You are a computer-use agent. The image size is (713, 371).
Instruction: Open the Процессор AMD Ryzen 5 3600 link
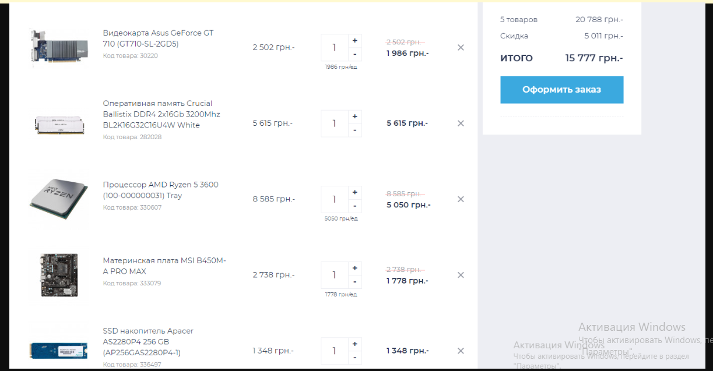(x=160, y=190)
